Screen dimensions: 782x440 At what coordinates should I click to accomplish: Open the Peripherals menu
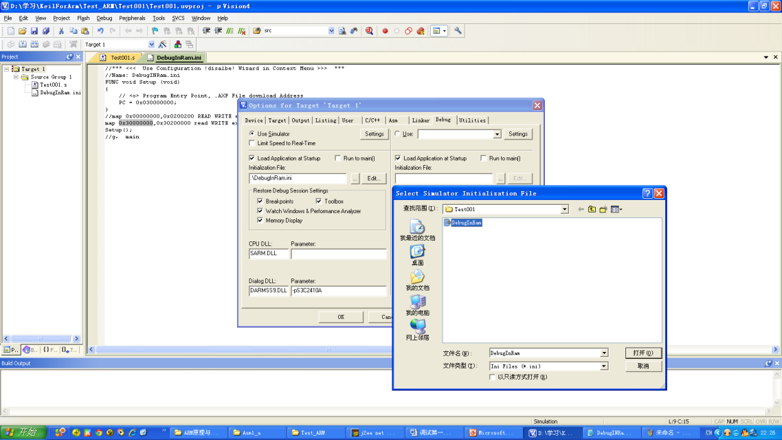pyautogui.click(x=132, y=18)
